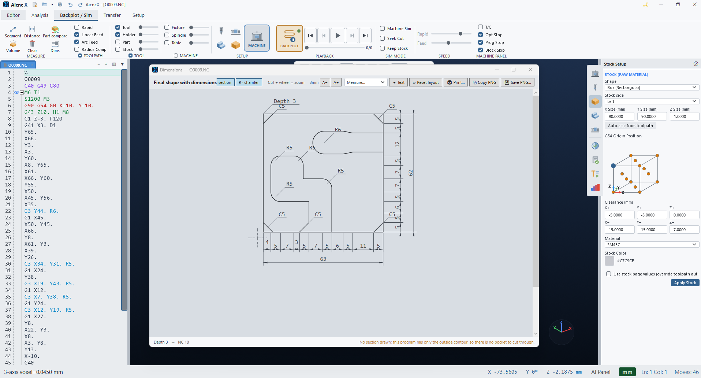Open the Setup tab
Screen dimensions: 701x378
[138, 15]
